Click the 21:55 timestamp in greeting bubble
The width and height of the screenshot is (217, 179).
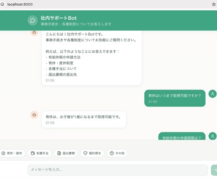tap(50, 81)
